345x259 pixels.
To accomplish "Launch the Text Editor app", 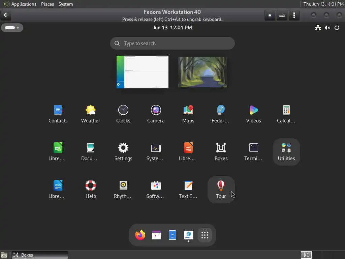I will coord(188,190).
